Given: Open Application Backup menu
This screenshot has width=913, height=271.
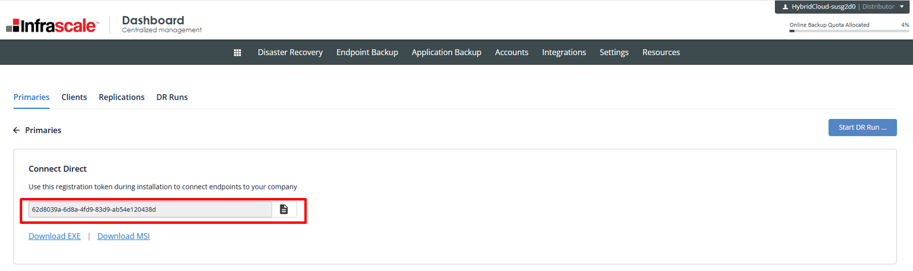Looking at the screenshot, I should (446, 52).
